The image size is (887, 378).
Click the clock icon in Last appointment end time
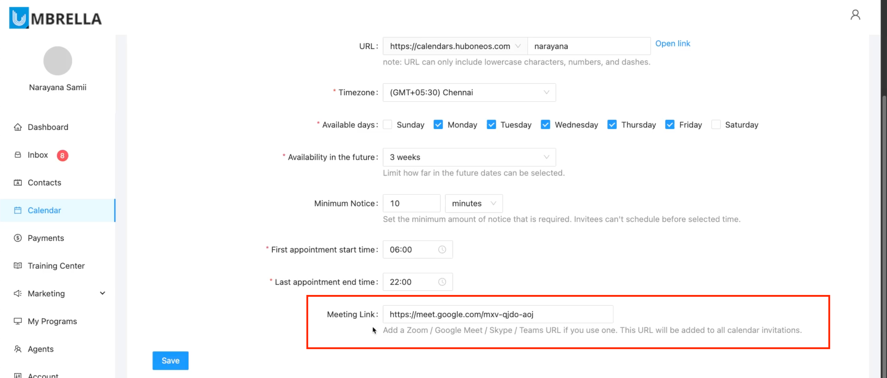click(x=442, y=282)
